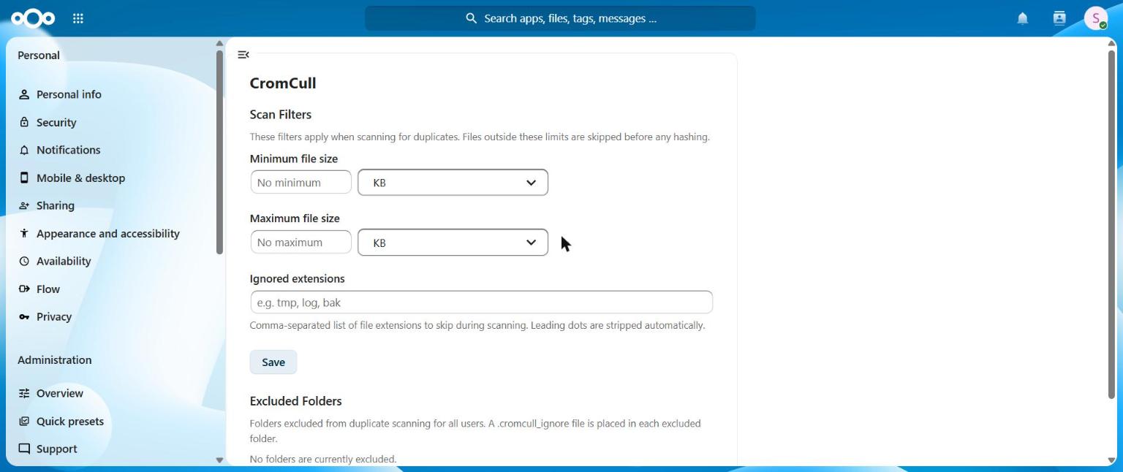Click the Scan Filters heading
Screen dimensions: 1123x472
[x=281, y=115]
